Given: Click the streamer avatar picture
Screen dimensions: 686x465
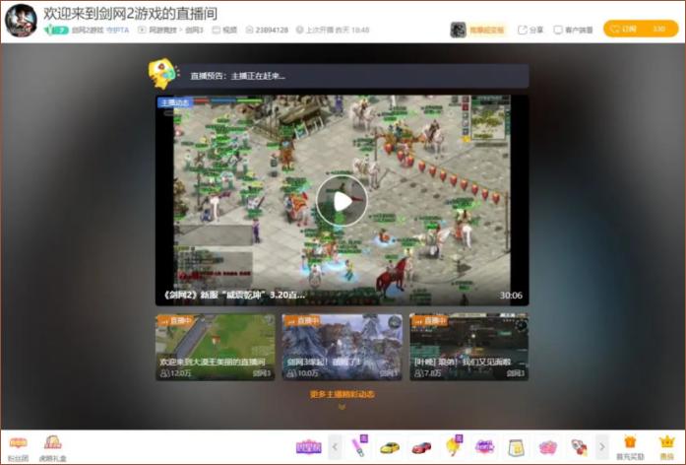Looking at the screenshot, I should 21,21.
